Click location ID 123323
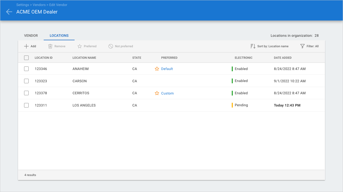343x192 pixels. point(41,81)
